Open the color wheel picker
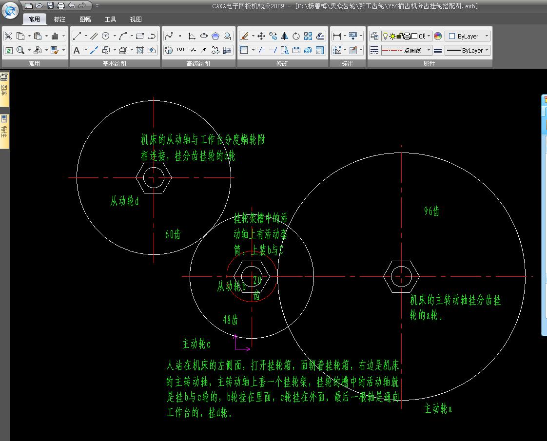The height and width of the screenshot is (441, 547). (438, 36)
